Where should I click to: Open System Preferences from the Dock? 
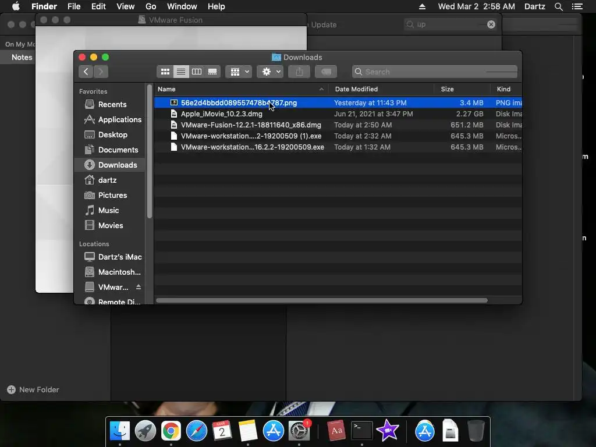coord(299,431)
